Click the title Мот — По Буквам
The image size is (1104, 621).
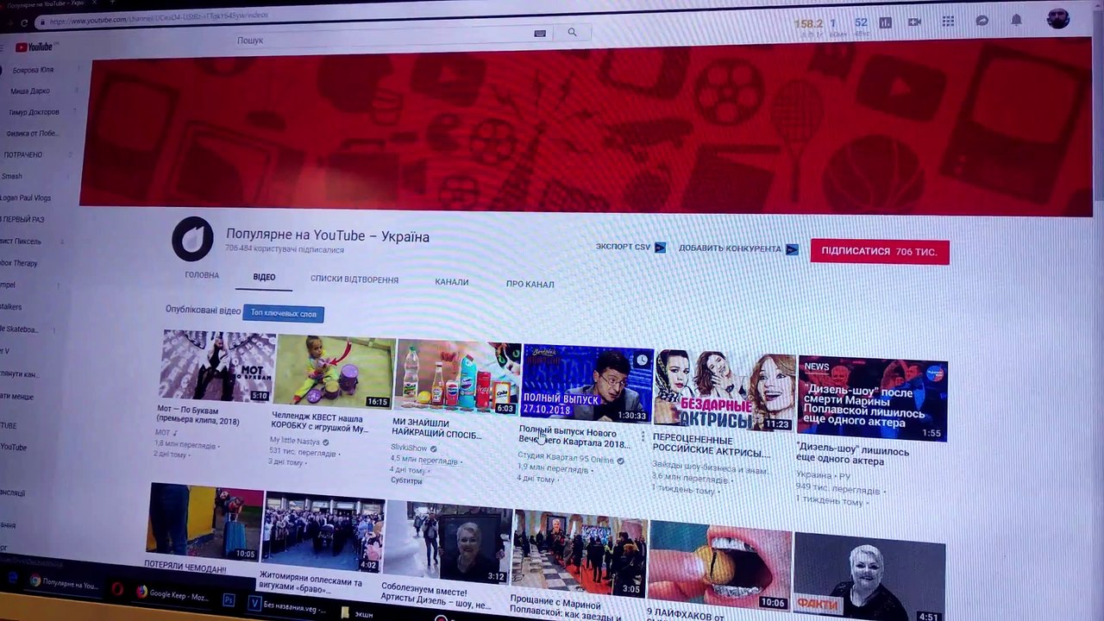pos(199,415)
